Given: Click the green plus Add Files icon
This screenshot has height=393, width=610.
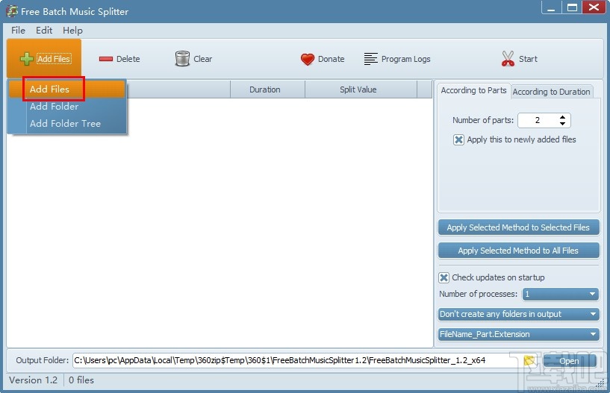Looking at the screenshot, I should [x=26, y=59].
